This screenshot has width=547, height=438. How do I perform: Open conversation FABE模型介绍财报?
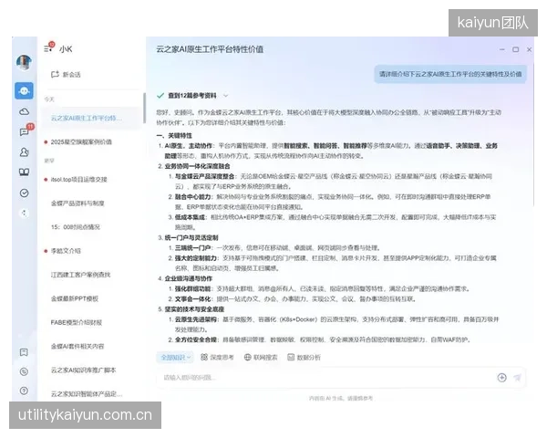click(x=77, y=322)
